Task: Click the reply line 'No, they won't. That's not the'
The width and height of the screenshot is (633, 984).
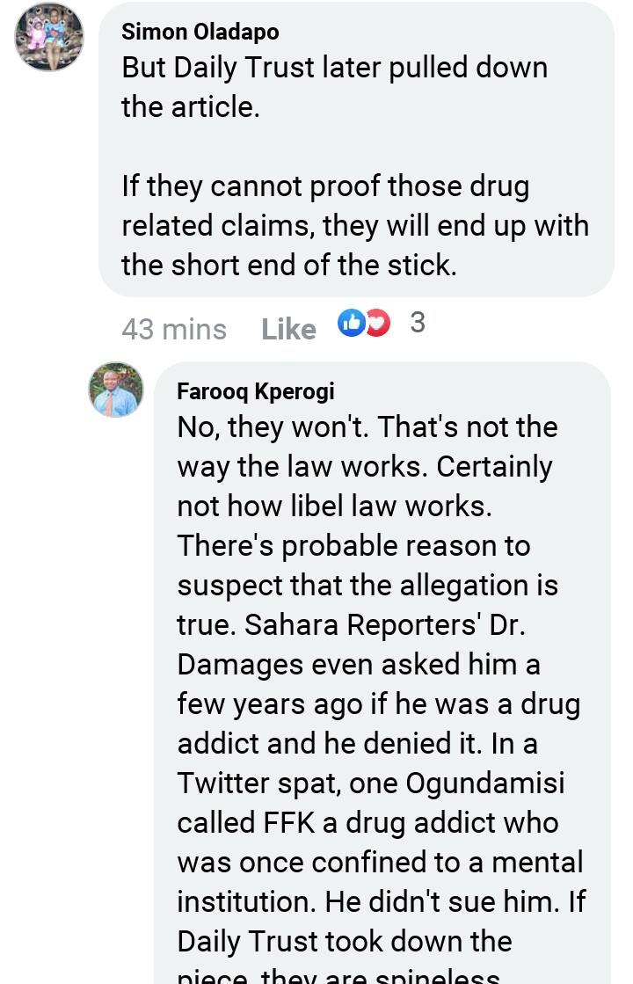Action: 367,427
